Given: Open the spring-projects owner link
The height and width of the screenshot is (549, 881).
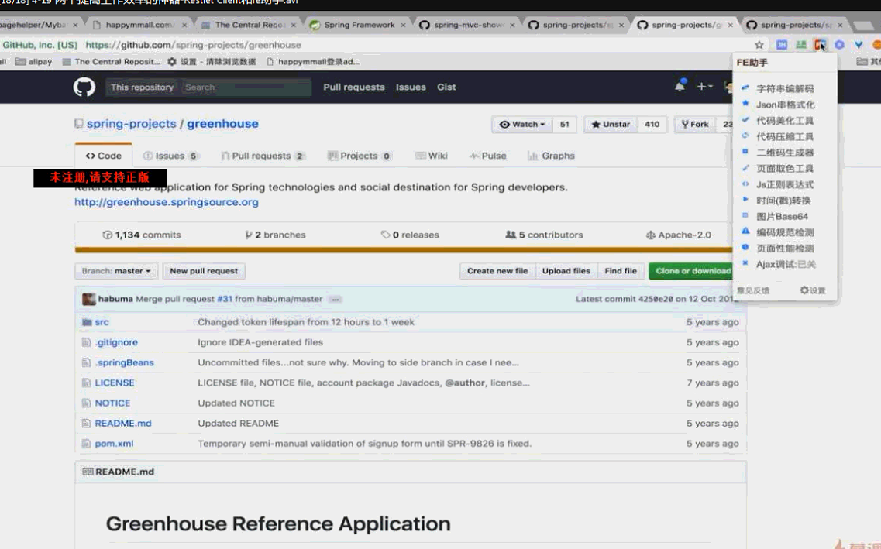Looking at the screenshot, I should pyautogui.click(x=132, y=123).
